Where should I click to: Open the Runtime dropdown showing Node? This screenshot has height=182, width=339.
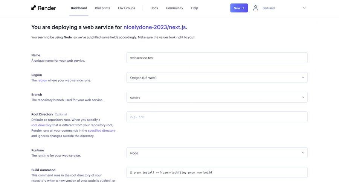[217, 153]
